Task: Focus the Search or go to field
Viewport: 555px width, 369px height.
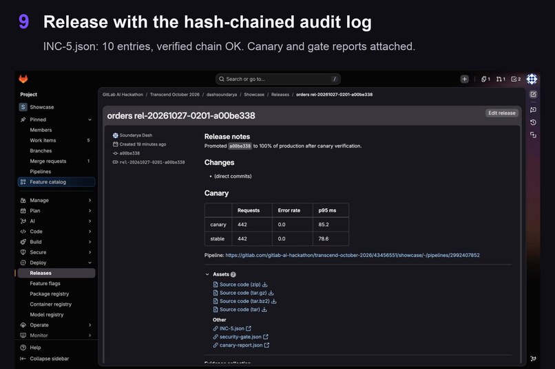Action: (x=278, y=79)
